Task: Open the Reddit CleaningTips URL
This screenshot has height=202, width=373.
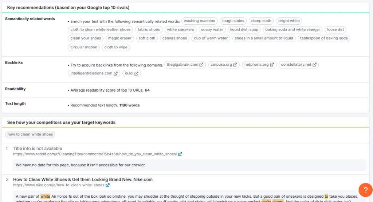Action: pos(95,154)
